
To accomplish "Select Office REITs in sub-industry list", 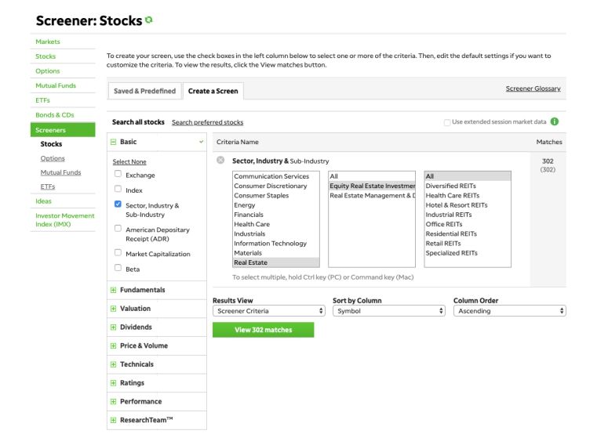I will [444, 224].
